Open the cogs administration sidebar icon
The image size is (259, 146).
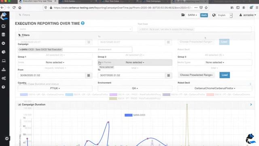(x=4, y=78)
